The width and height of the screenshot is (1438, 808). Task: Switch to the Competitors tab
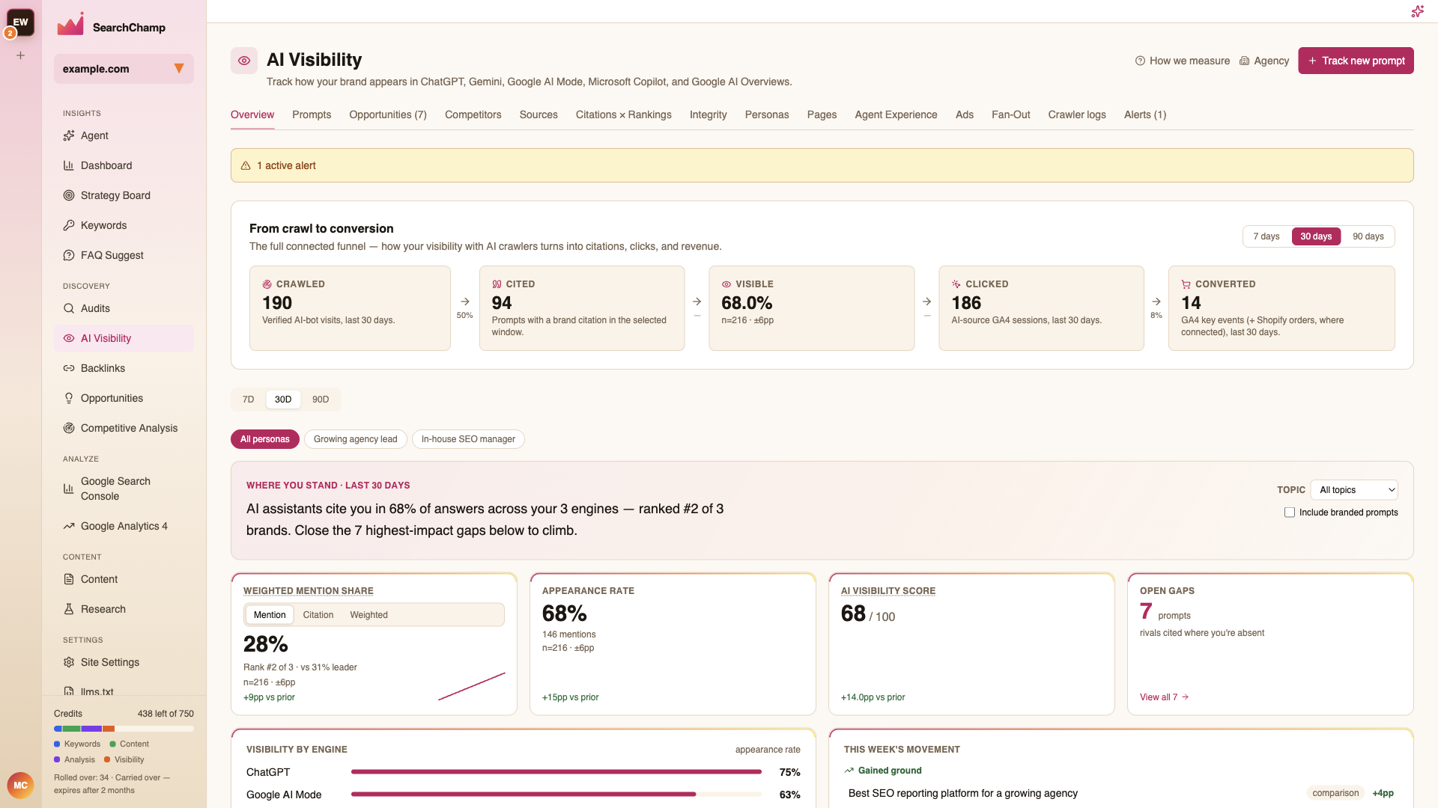473,114
